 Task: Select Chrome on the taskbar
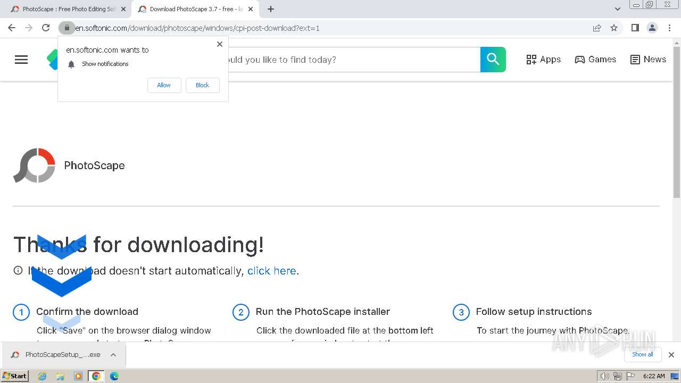96,376
